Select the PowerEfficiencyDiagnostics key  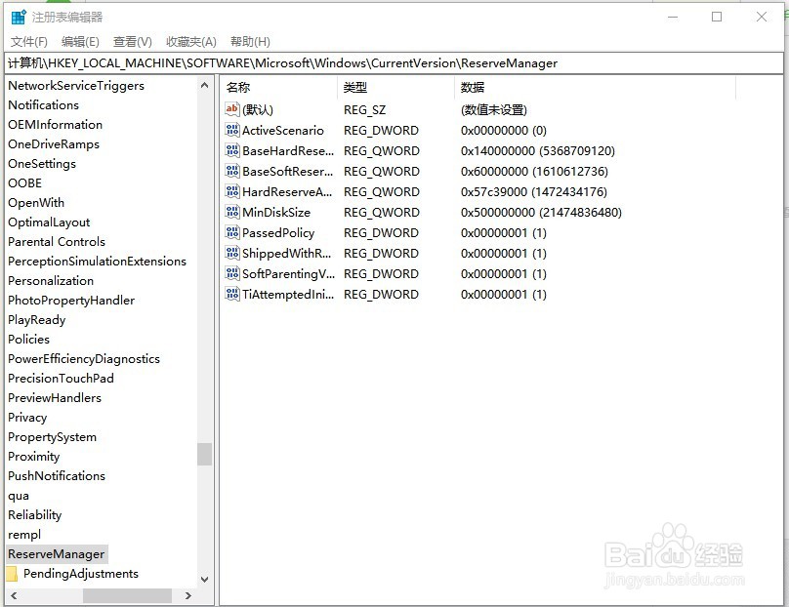tap(84, 359)
